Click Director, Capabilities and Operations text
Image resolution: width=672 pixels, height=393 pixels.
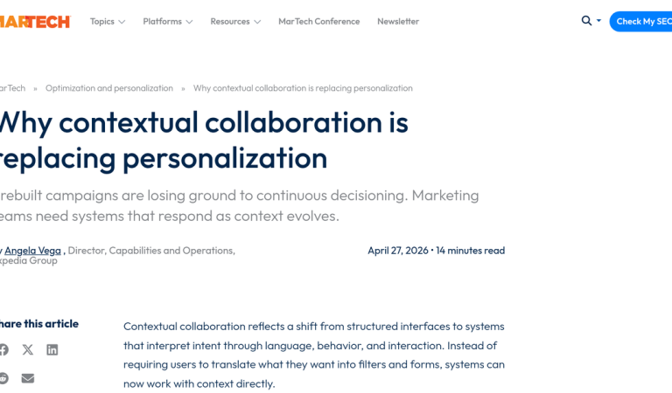(x=151, y=251)
